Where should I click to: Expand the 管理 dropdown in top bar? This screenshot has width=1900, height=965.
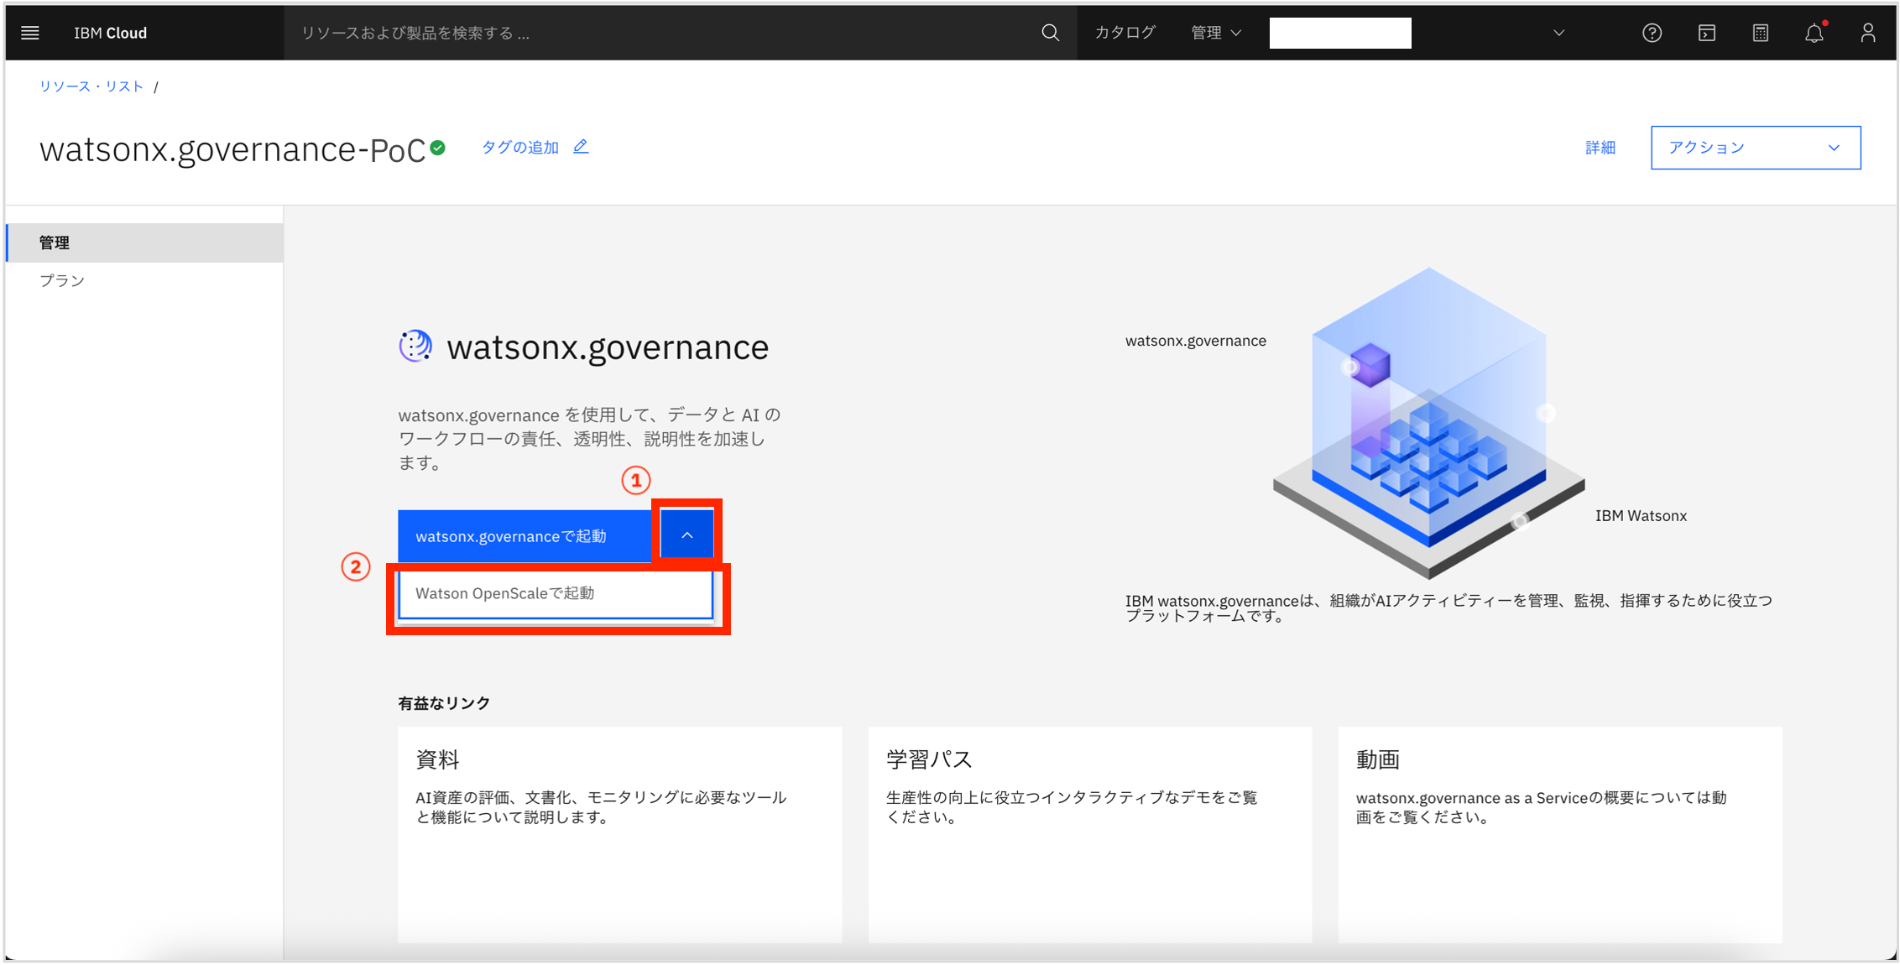(1215, 33)
